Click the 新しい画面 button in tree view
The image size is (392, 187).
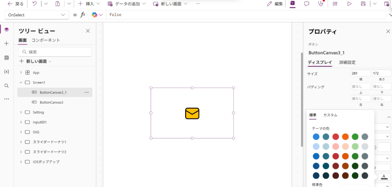pos(36,61)
